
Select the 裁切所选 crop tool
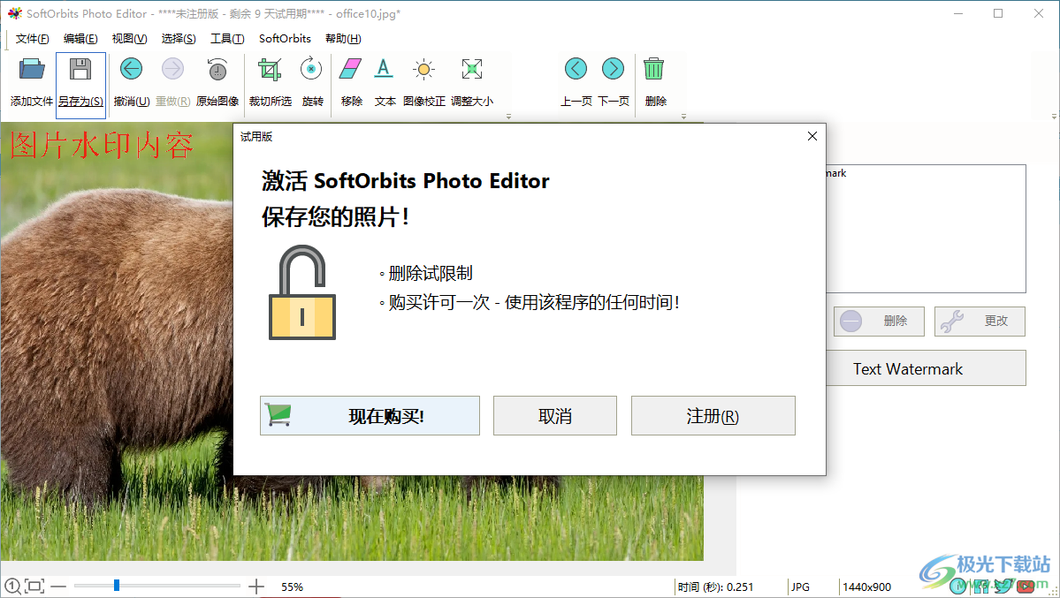tap(270, 79)
